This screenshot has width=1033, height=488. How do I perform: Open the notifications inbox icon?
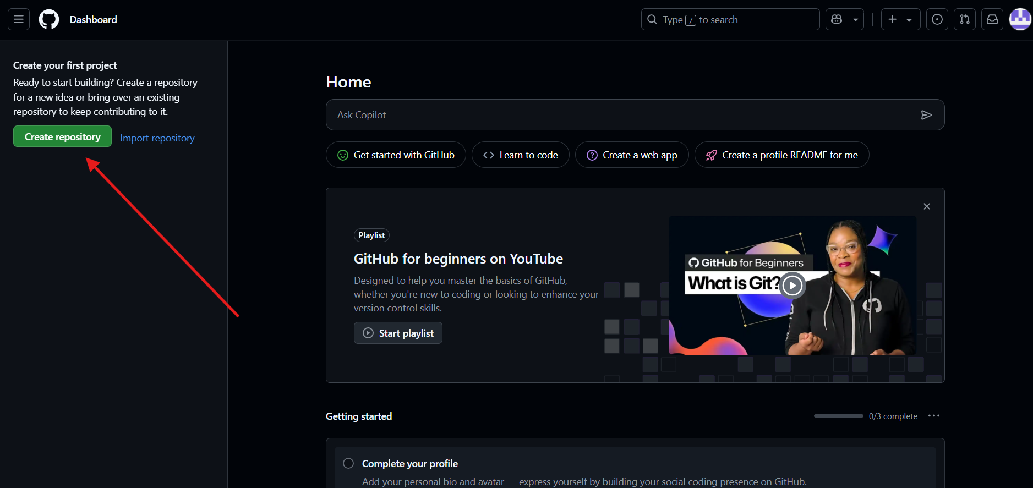(992, 19)
